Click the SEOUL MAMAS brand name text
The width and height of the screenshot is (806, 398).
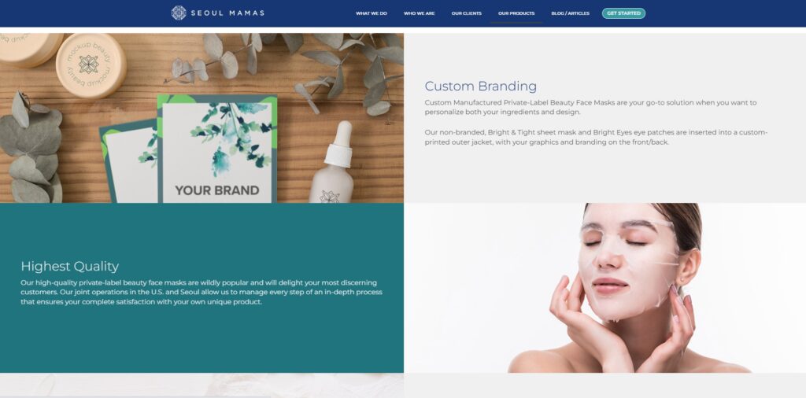click(x=227, y=13)
